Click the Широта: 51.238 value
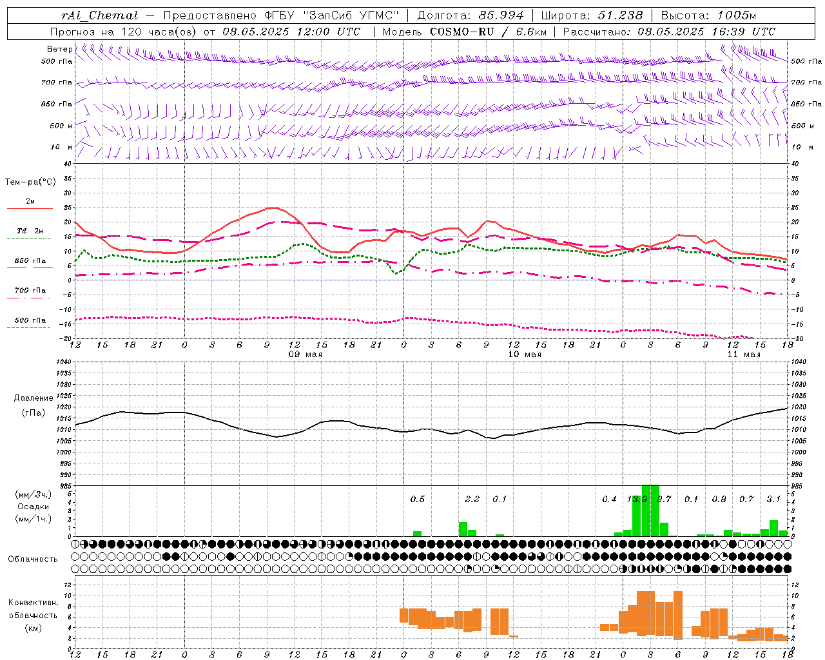 point(592,15)
